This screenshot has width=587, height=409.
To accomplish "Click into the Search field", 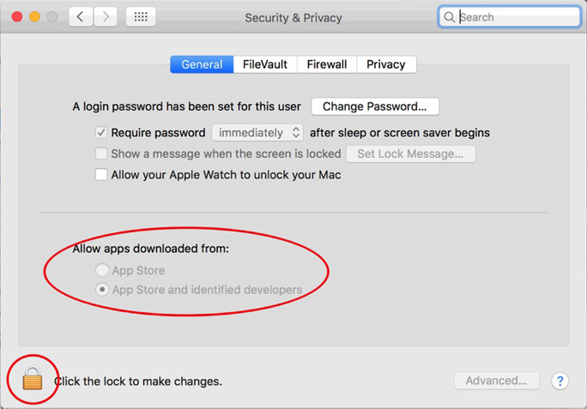I will coord(509,17).
